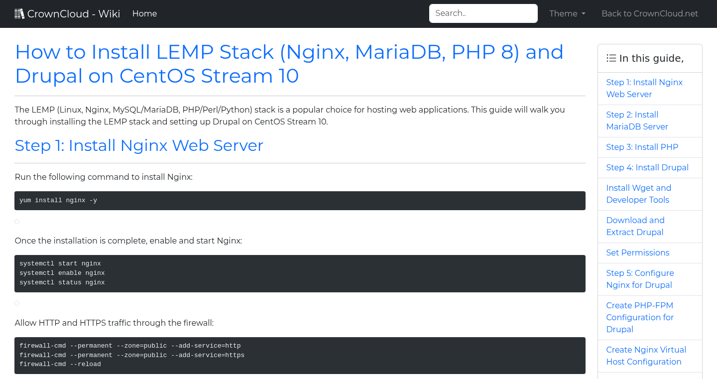Click the list icon beside 'In this guide'

click(x=611, y=58)
